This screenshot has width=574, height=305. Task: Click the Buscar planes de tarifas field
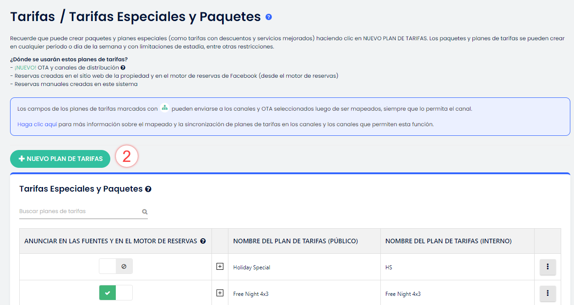pos(78,211)
